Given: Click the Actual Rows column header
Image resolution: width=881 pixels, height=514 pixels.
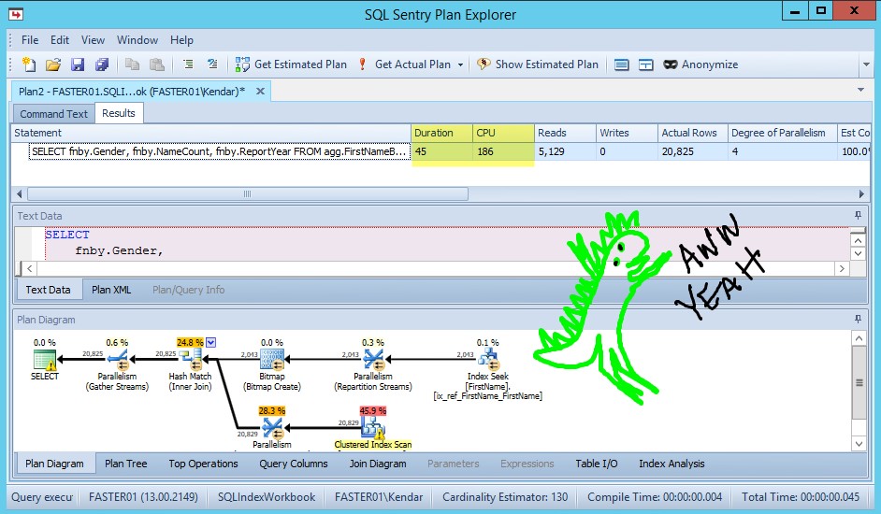Looking at the screenshot, I should click(x=692, y=133).
